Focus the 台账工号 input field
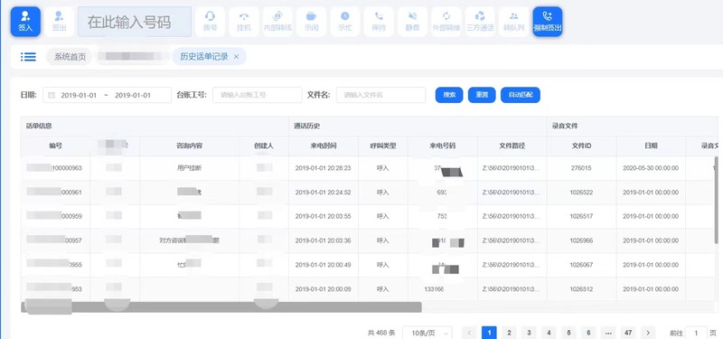This screenshot has height=339, width=723. (x=258, y=95)
